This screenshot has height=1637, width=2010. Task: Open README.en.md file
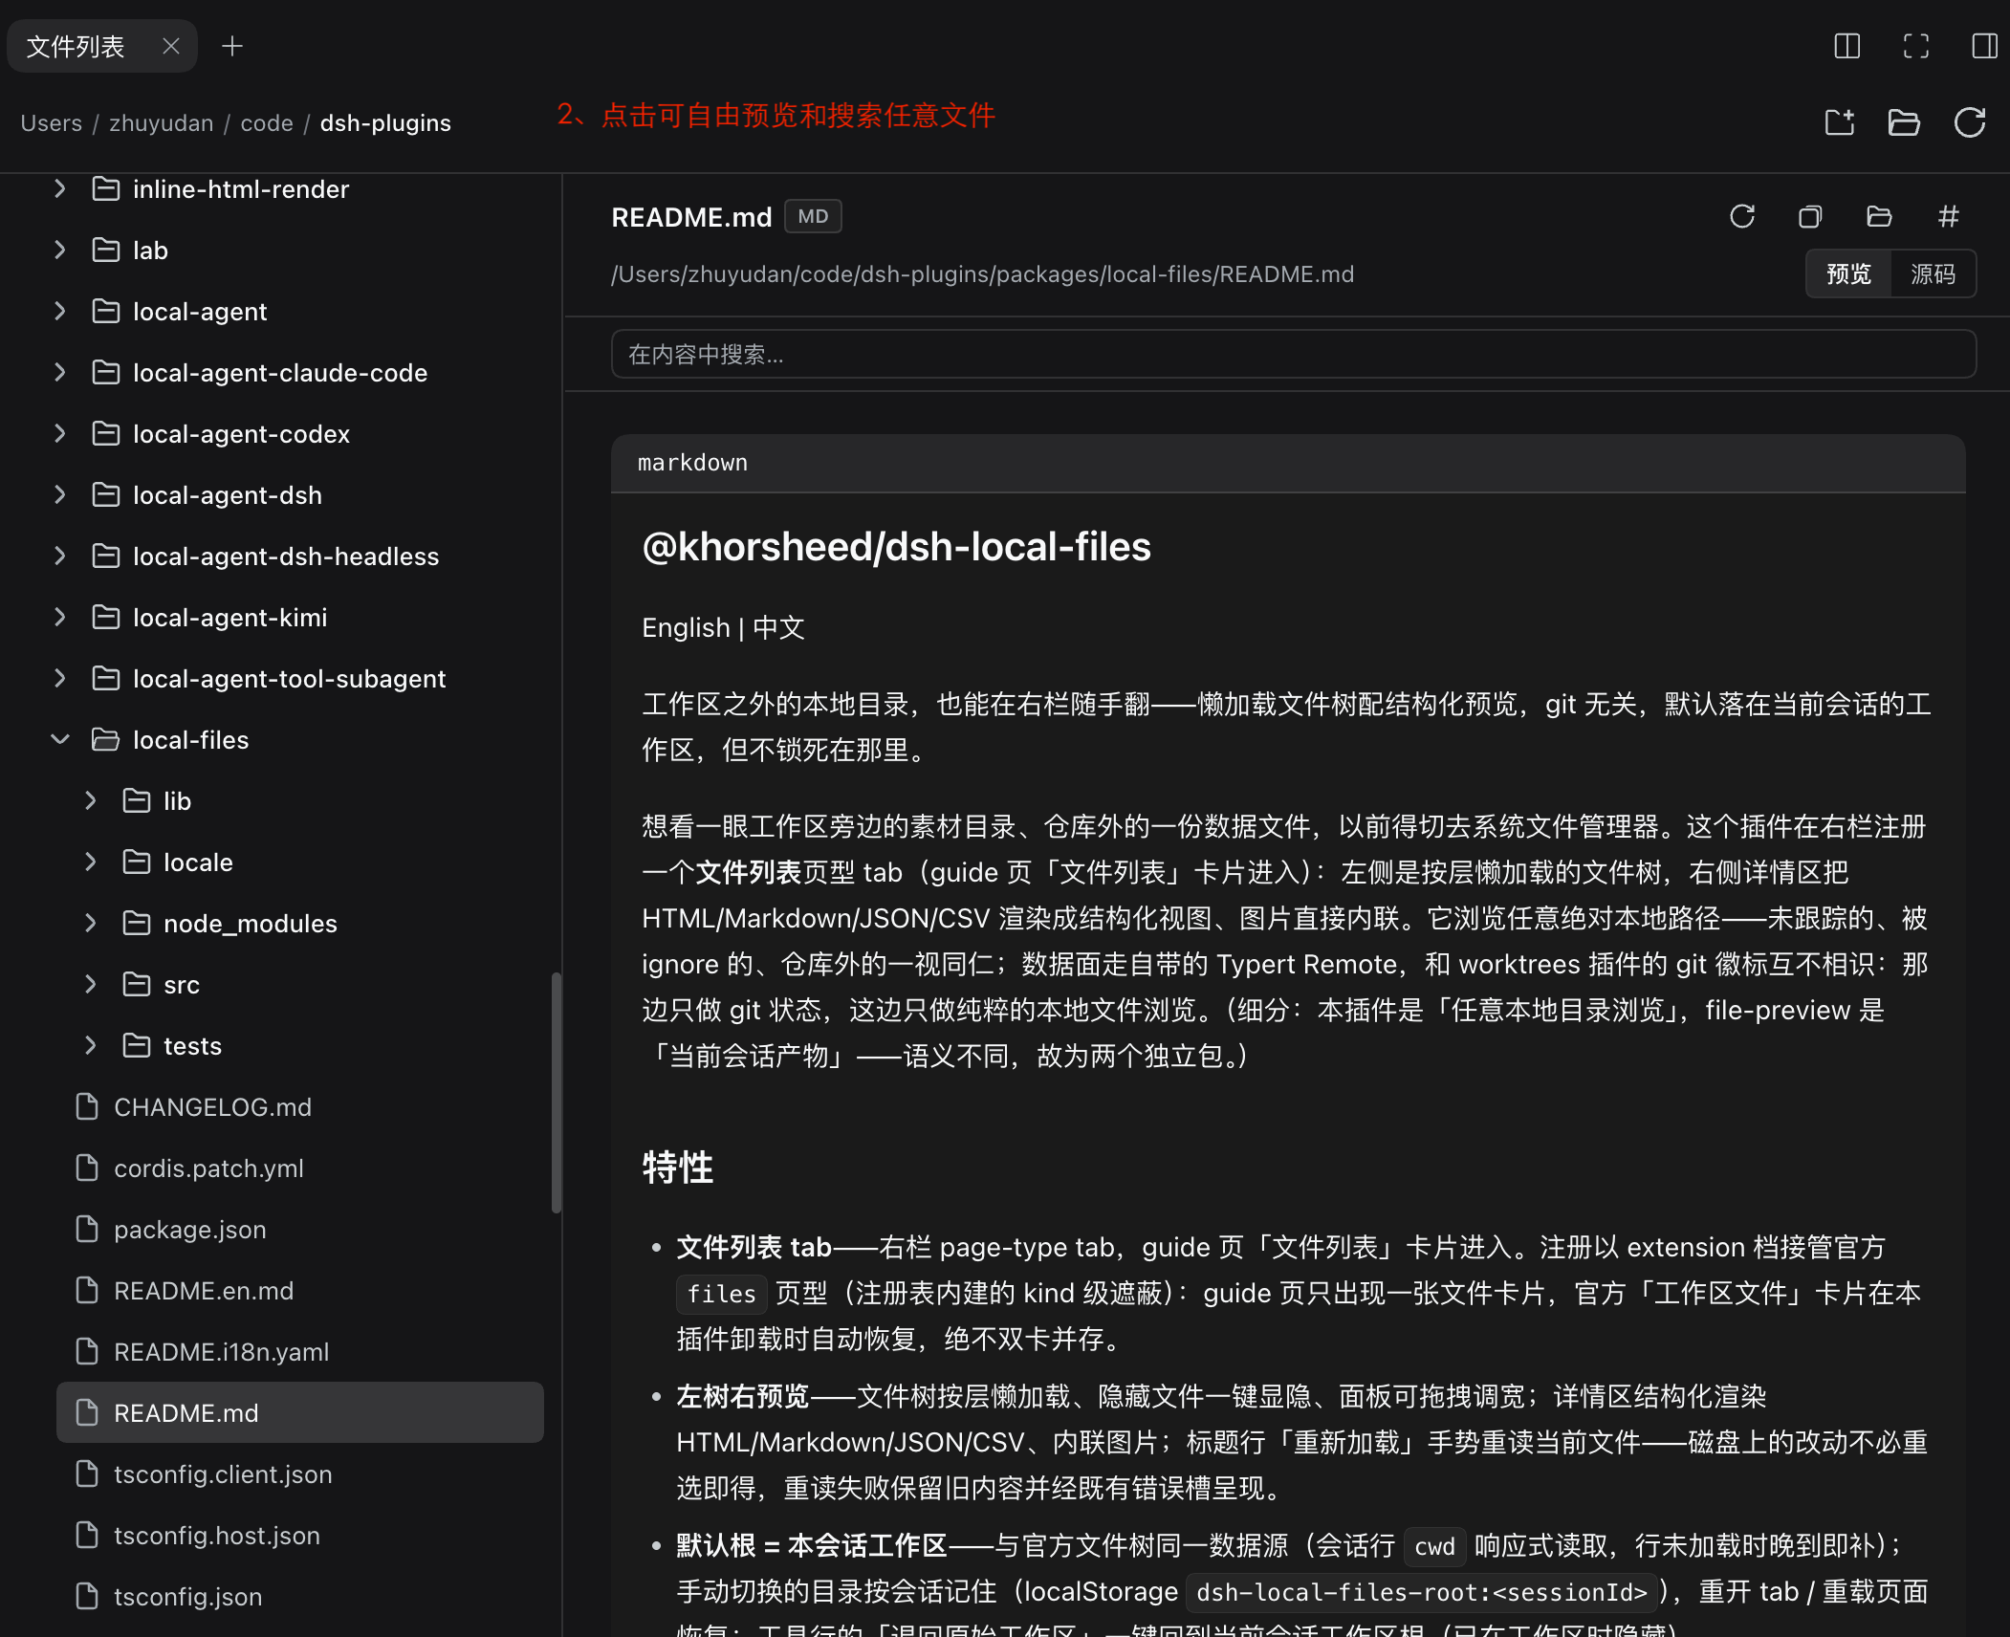pyautogui.click(x=299, y=1291)
